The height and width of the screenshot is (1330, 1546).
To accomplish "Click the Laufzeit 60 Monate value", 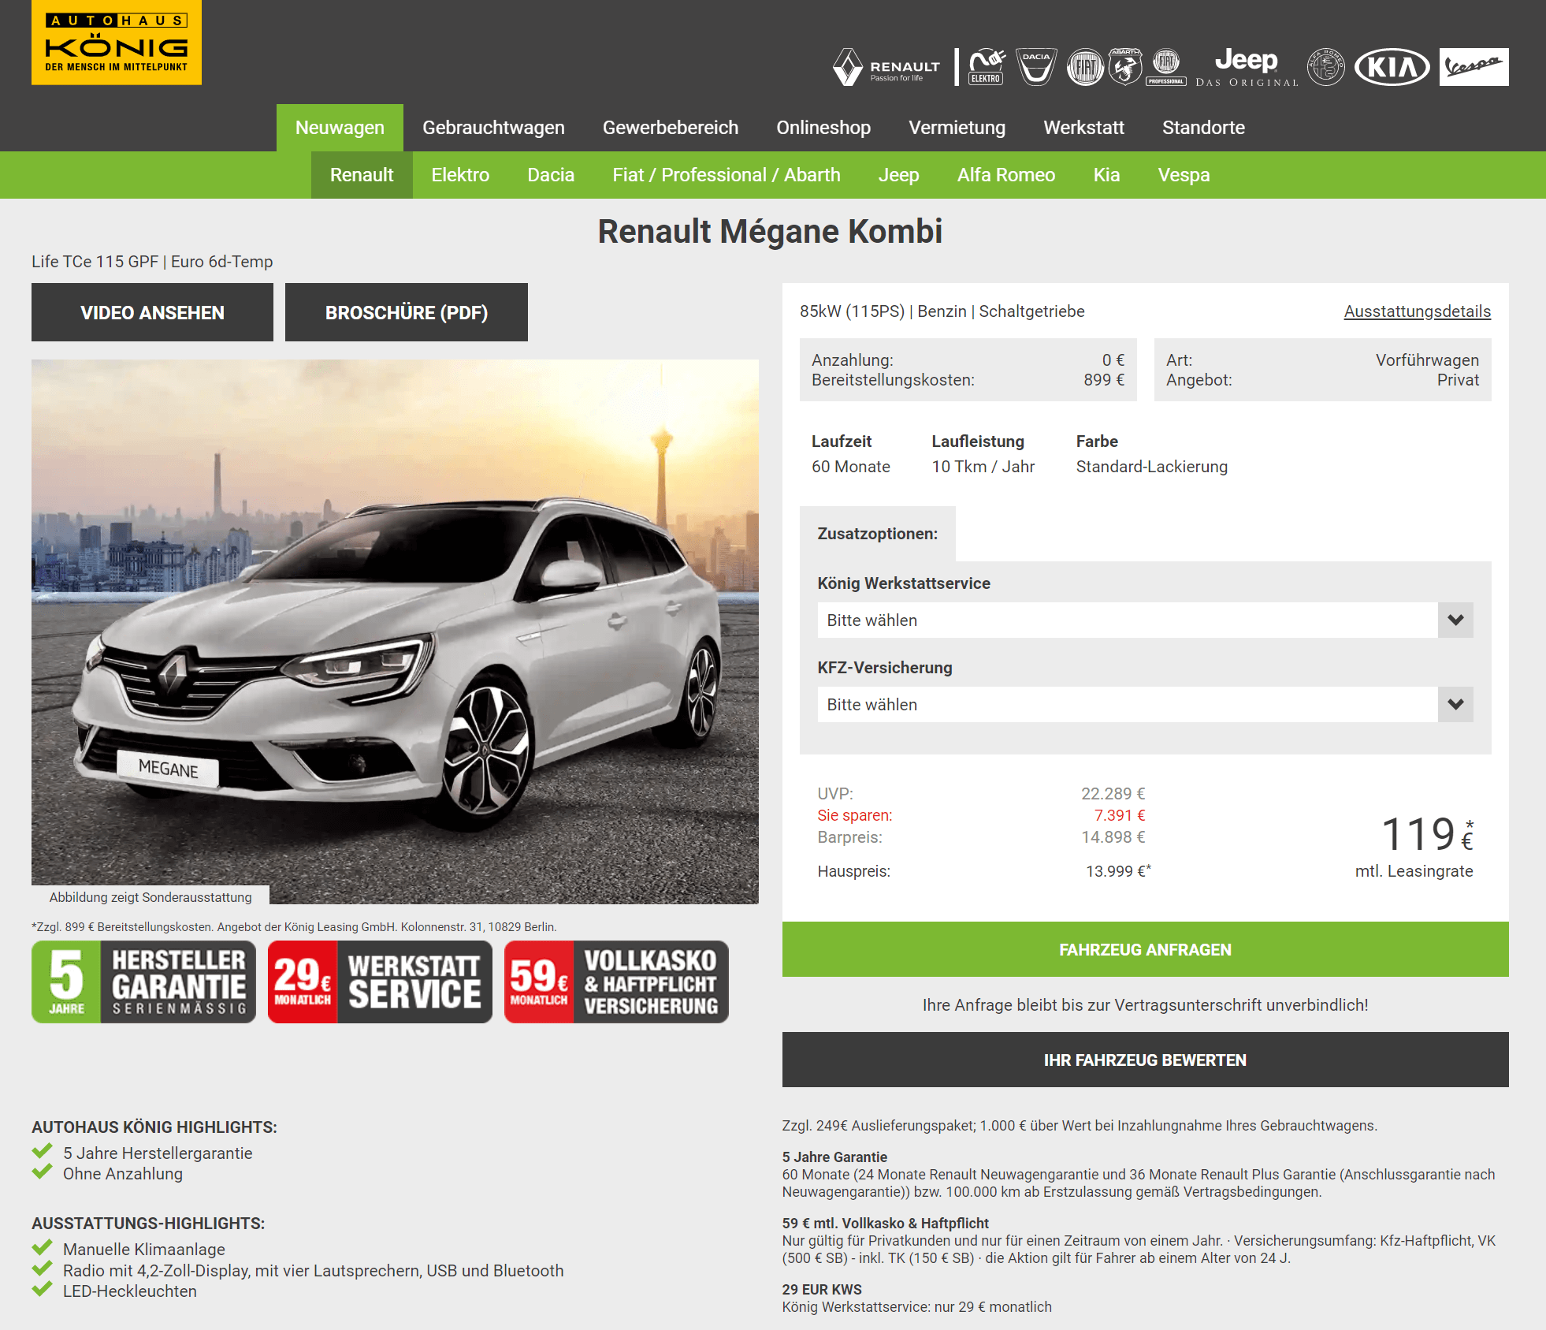I will (x=851, y=467).
